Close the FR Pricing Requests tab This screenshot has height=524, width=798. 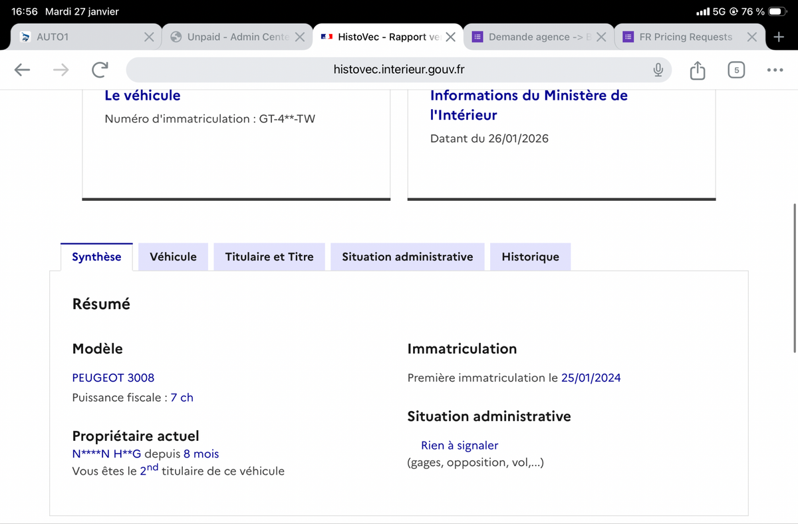click(x=751, y=37)
